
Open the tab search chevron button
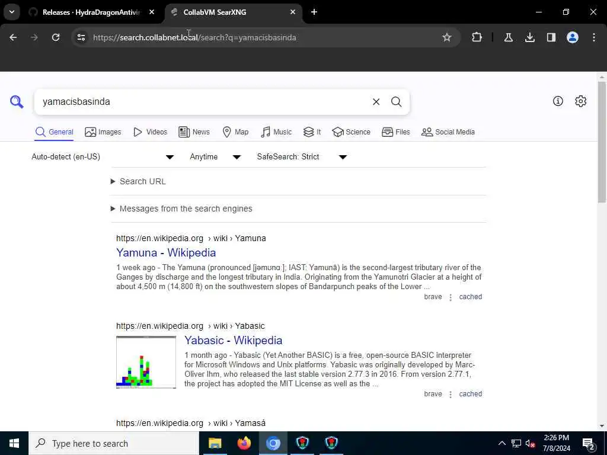pos(12,12)
